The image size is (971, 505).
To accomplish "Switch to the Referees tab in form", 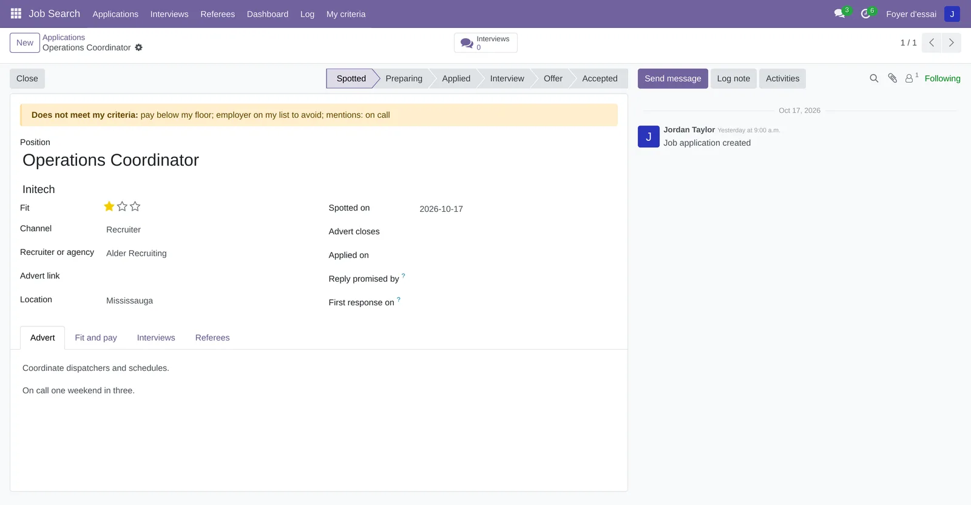I will click(x=212, y=337).
